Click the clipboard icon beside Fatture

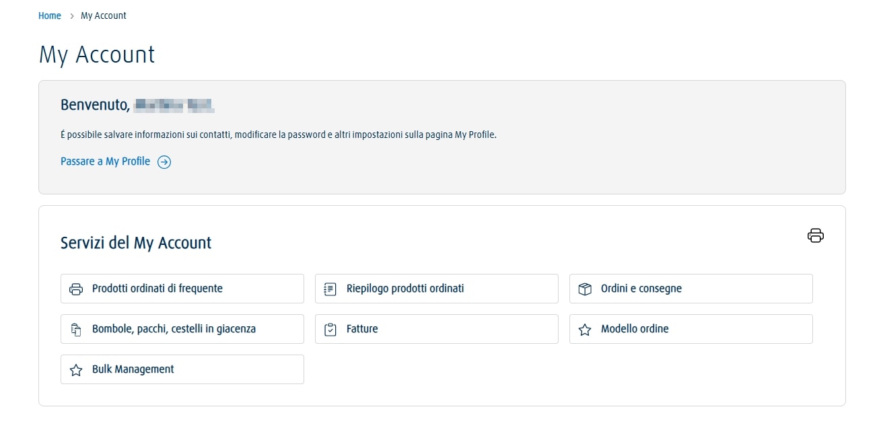pos(330,330)
